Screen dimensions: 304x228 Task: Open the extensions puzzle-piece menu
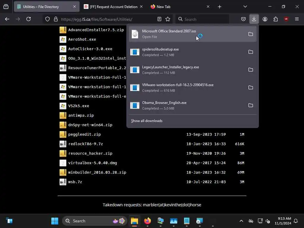275,19
